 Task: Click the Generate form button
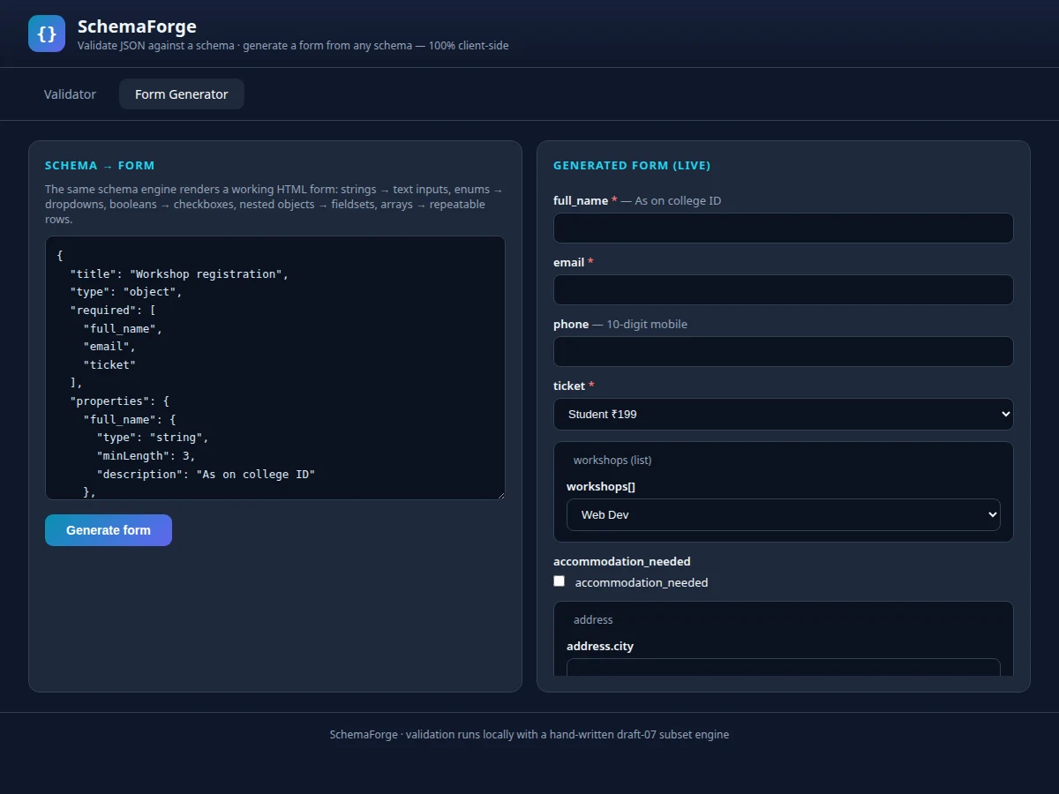109,530
